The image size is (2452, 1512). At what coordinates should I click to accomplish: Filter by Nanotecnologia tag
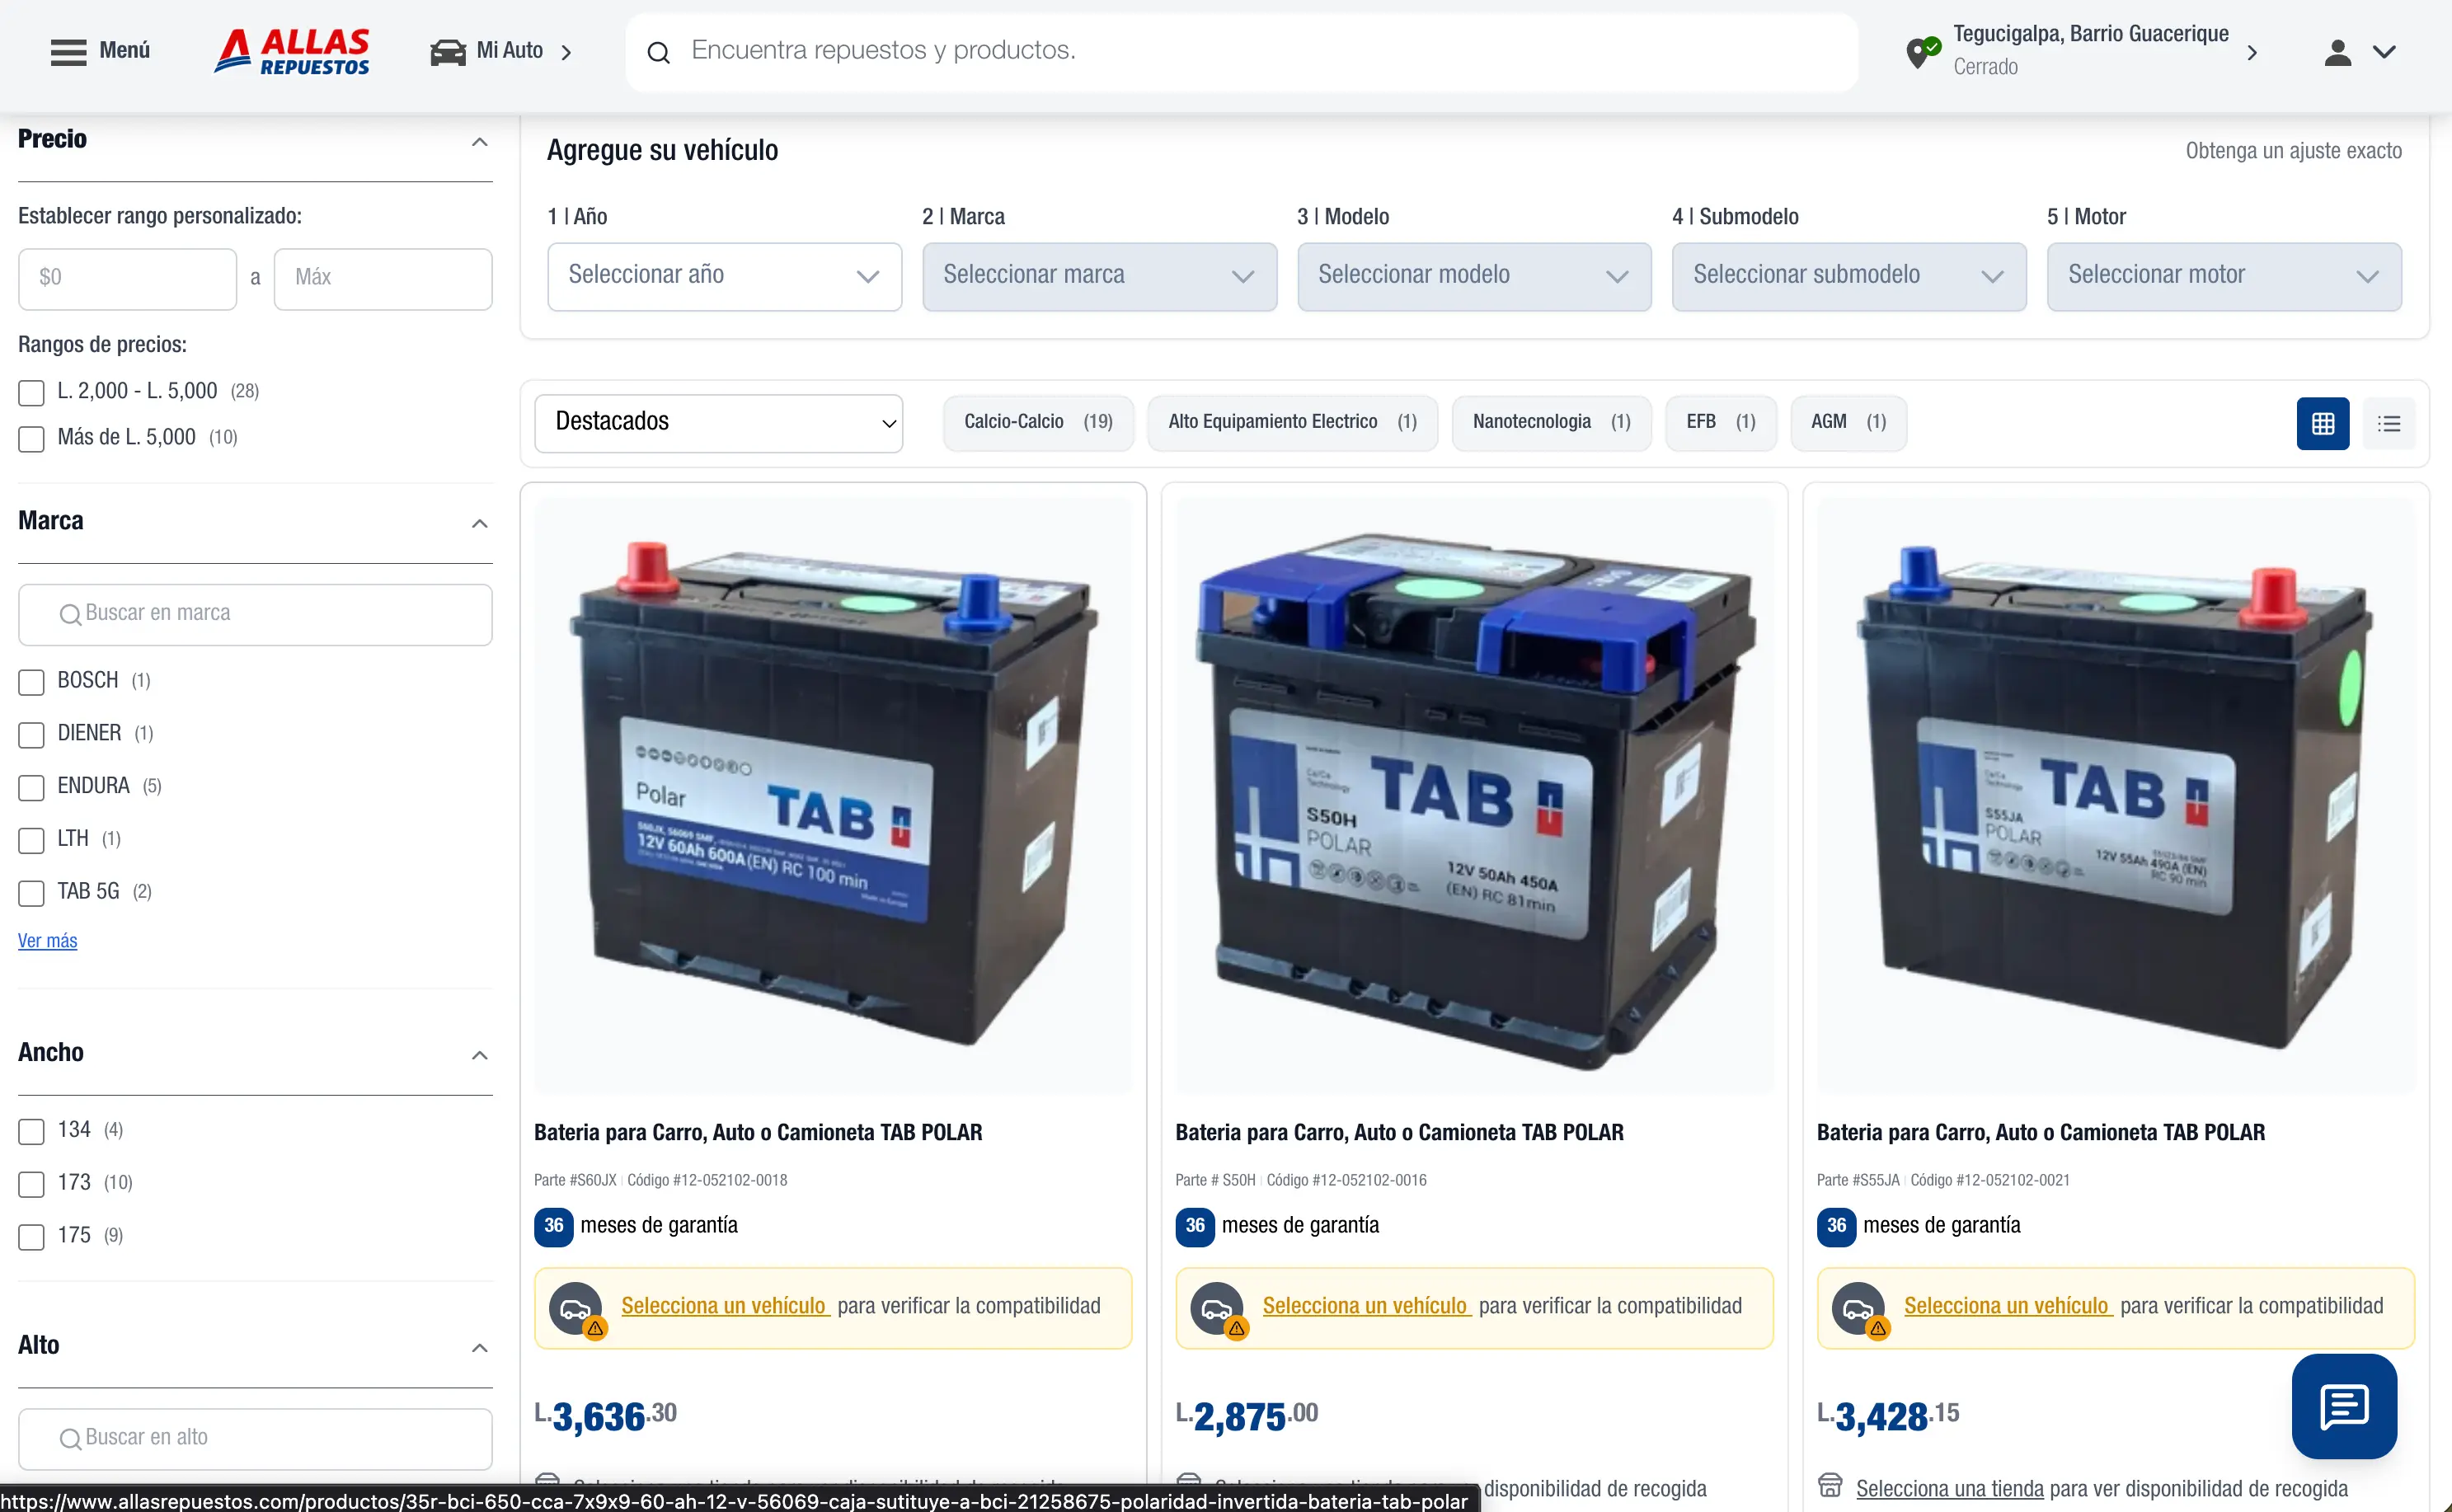[1551, 423]
